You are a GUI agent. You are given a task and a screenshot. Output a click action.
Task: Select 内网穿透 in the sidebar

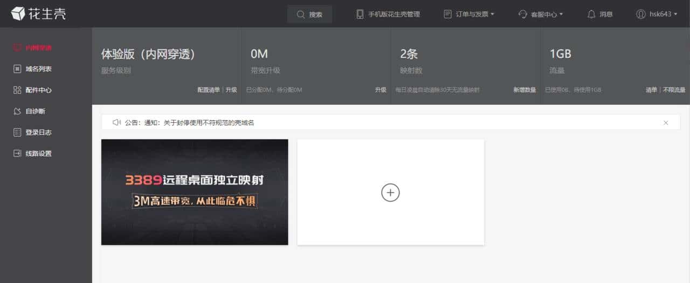tap(32, 47)
